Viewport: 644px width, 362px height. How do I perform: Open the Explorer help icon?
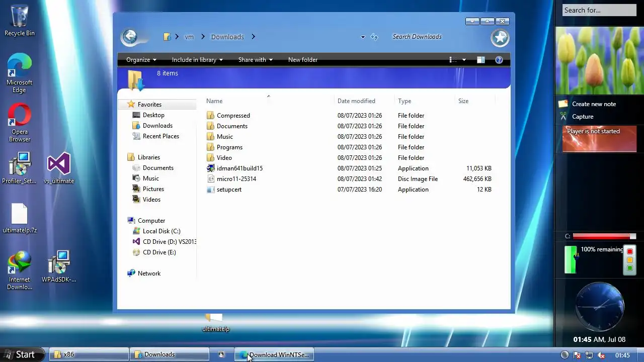click(499, 60)
